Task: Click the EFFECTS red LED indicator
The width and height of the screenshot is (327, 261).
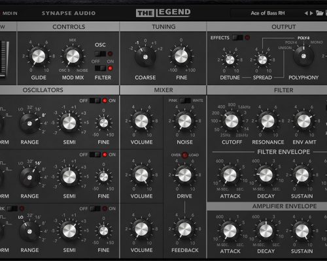Action: coord(247,38)
